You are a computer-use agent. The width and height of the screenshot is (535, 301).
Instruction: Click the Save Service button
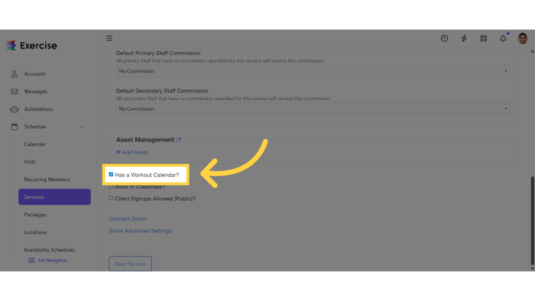130,264
